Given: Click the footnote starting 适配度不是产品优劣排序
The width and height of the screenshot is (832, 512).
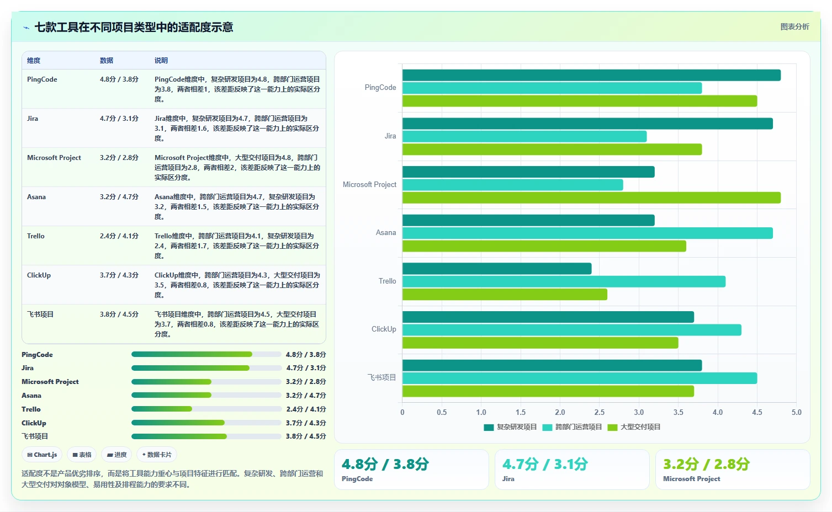Looking at the screenshot, I should click(172, 479).
